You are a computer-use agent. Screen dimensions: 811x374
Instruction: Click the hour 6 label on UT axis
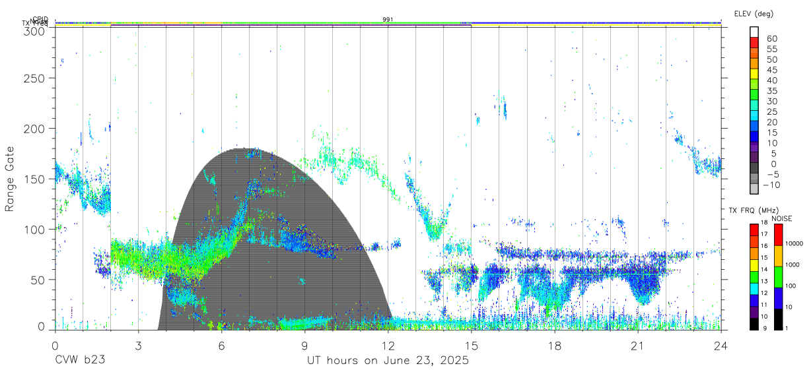[221, 345]
